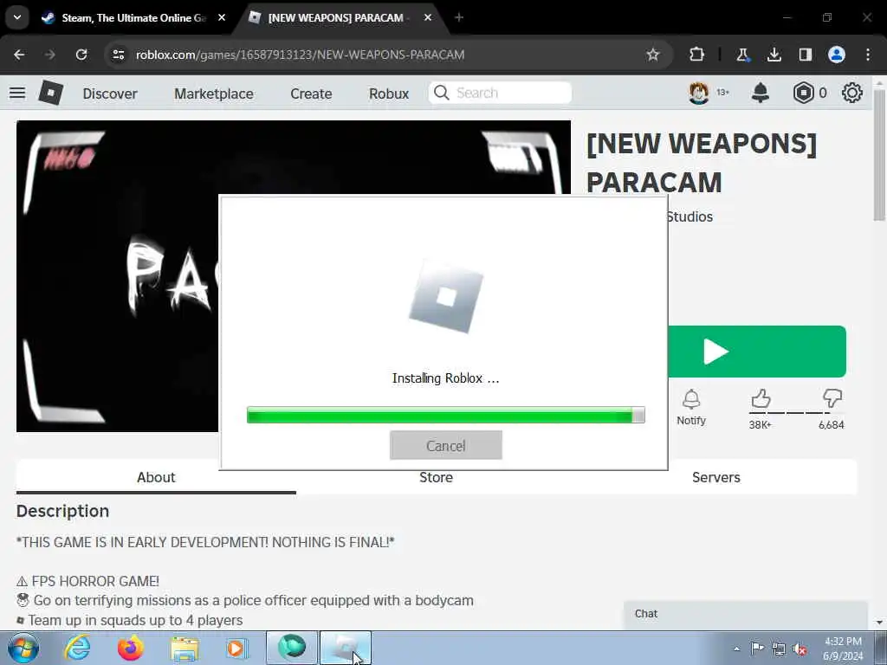Open the volume muted tray icon

[800, 649]
